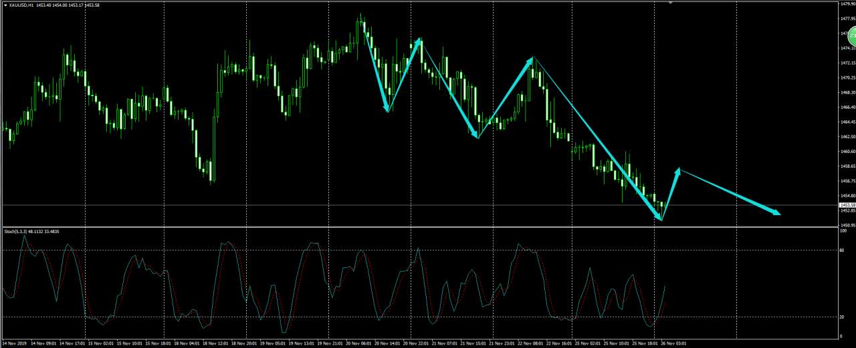Click the current price tag 1453.58
The image size is (856, 348).
(847, 204)
